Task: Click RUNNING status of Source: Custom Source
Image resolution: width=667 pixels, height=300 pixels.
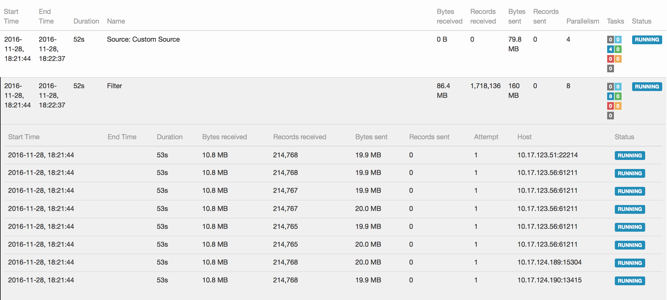Action: pos(647,40)
